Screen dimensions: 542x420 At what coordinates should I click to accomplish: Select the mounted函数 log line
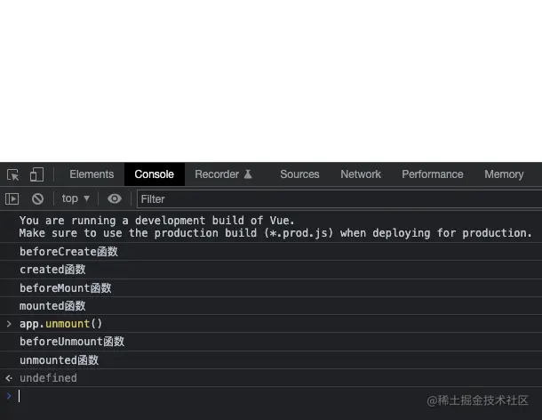(x=271, y=306)
